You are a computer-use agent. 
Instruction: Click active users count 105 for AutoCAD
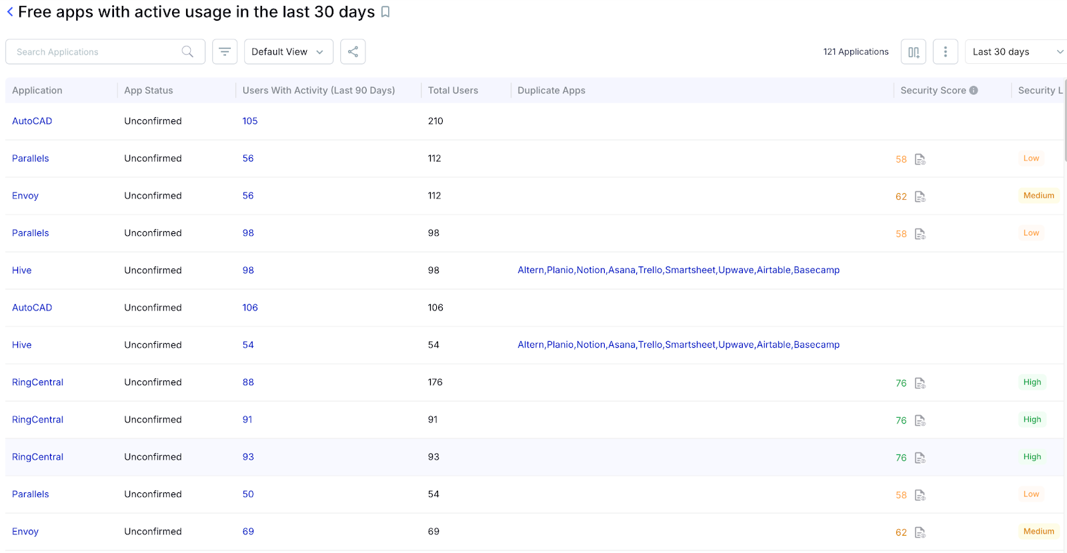(250, 121)
